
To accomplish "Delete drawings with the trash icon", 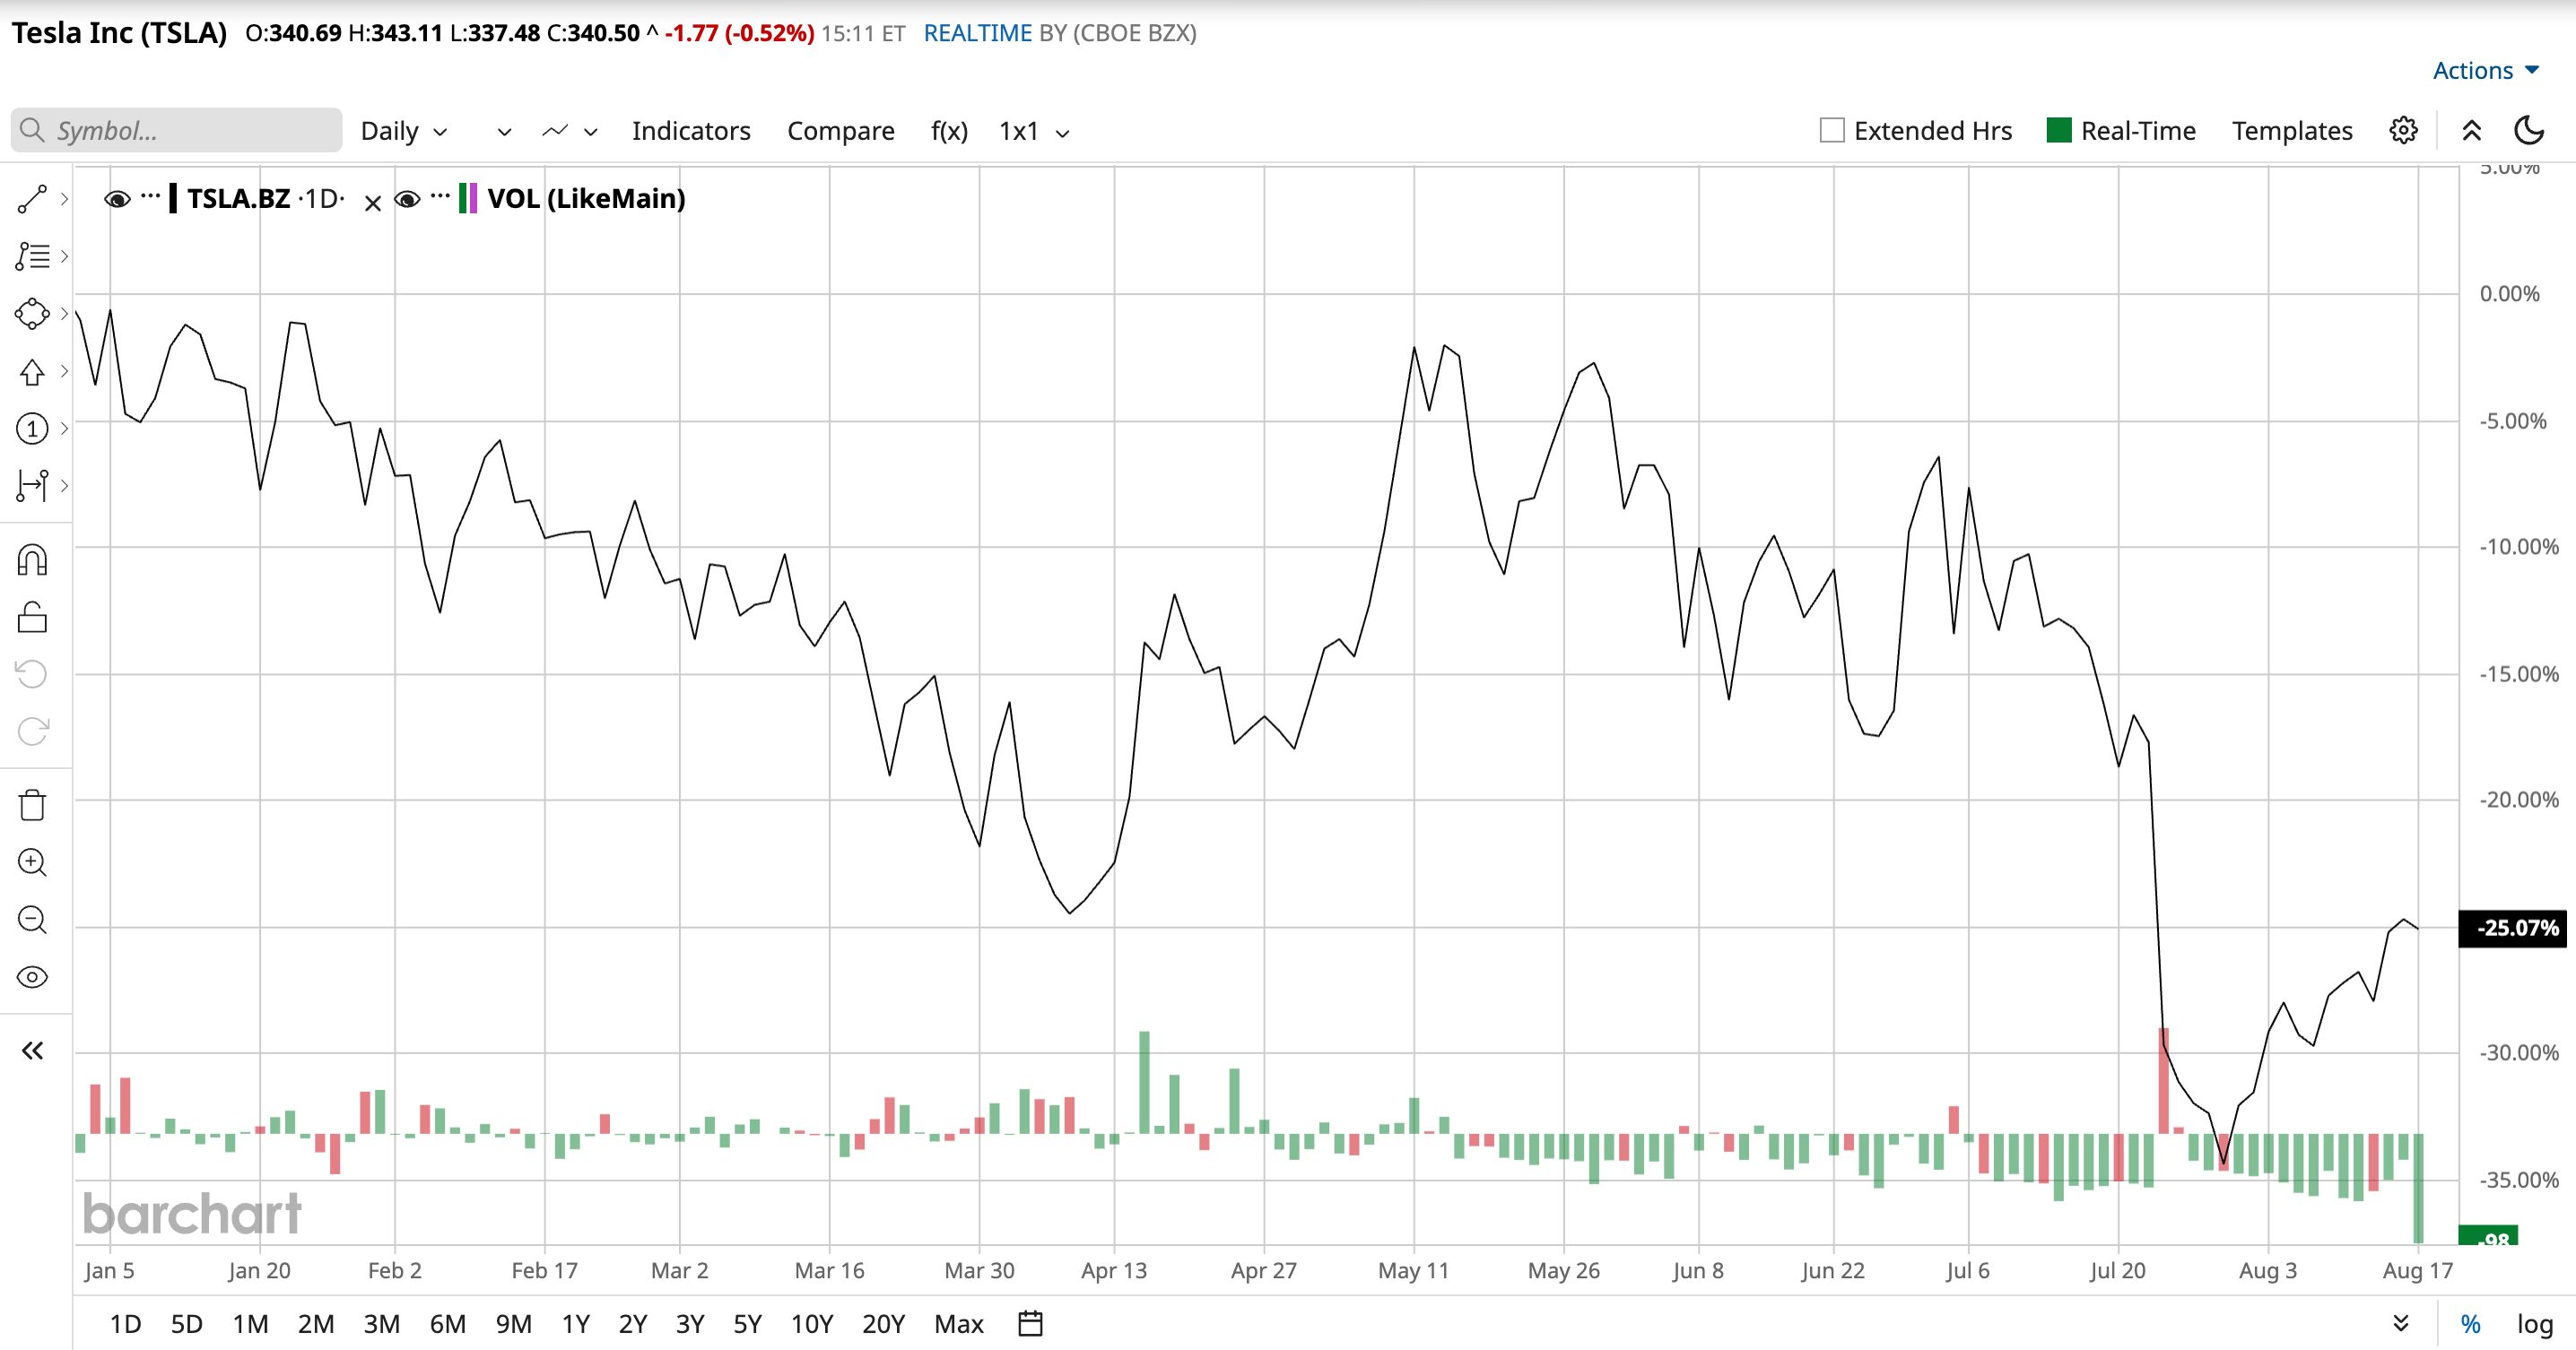I will click(x=32, y=804).
